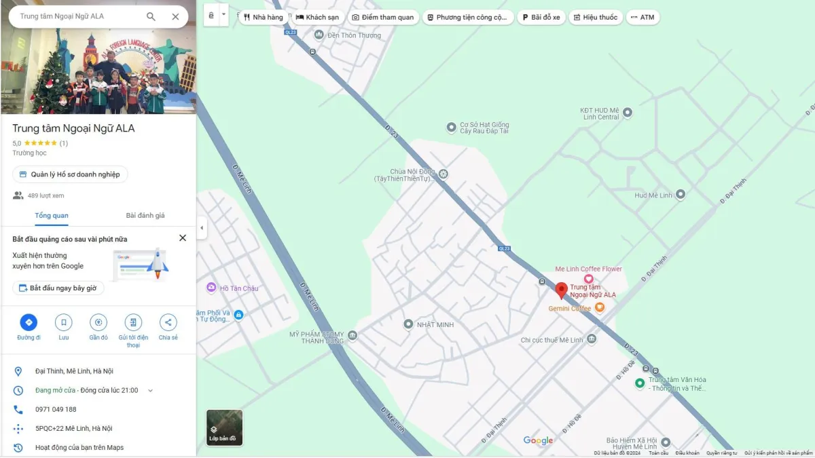Screen dimensions: 815x458
Task: Click the 5,0 star rating
Action: coord(34,143)
